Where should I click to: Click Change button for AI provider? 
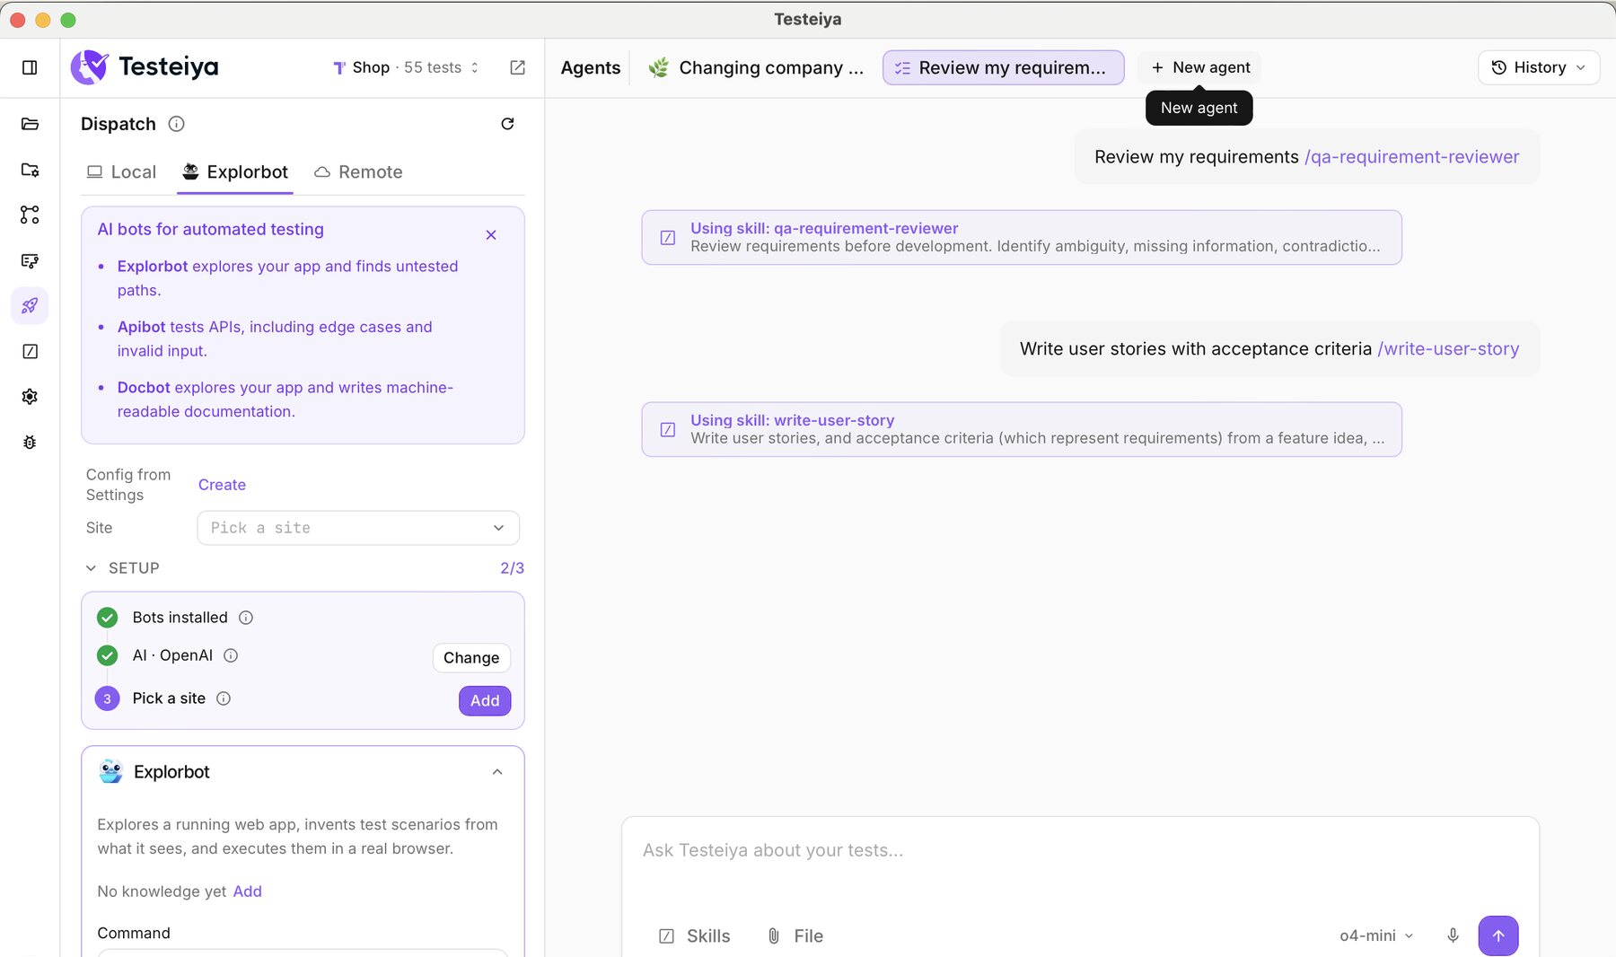(471, 657)
